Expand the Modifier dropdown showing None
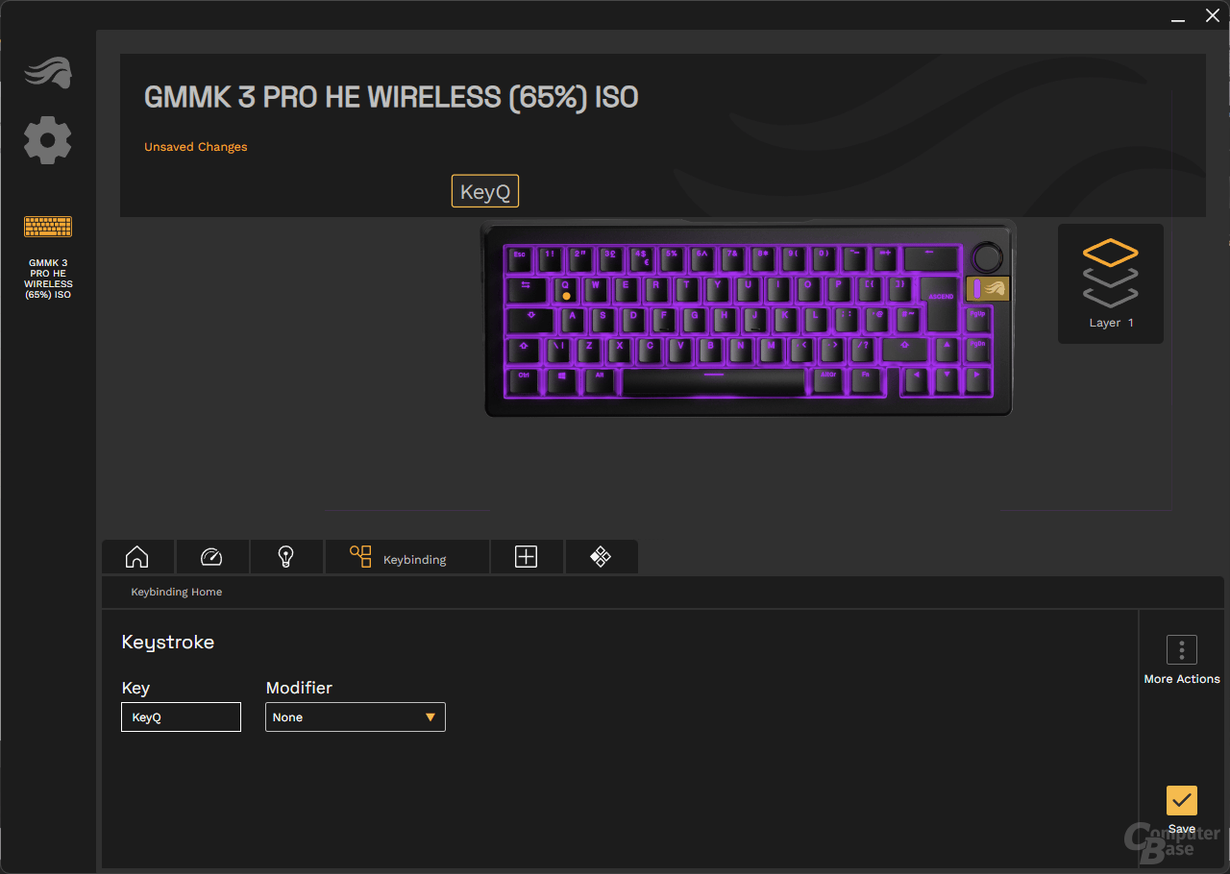1230x874 pixels. coord(356,717)
